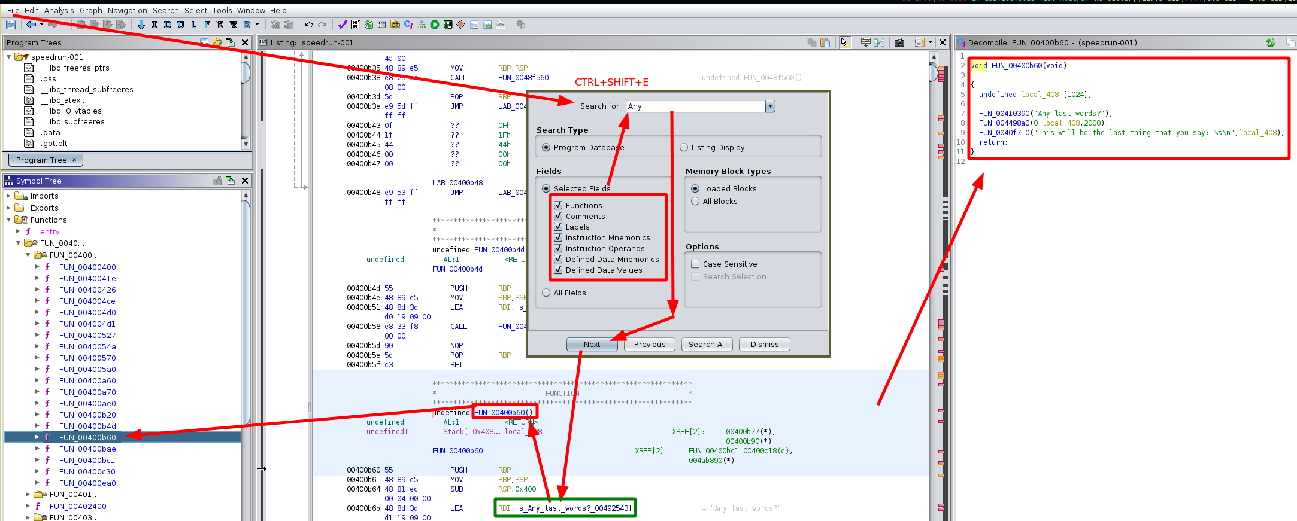
Task: Select the Loaded Blocks radio button
Action: (x=695, y=188)
